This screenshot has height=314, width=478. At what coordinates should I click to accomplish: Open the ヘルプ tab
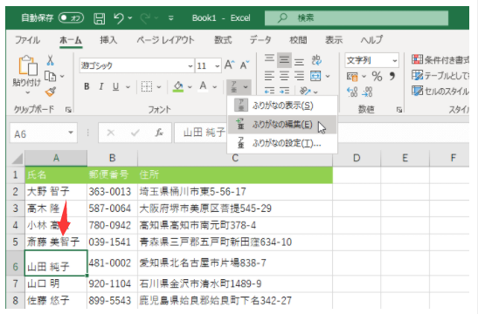click(371, 40)
